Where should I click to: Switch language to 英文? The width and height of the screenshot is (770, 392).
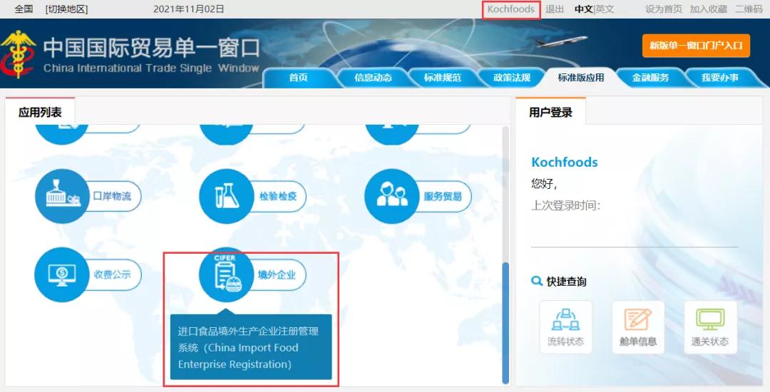pyautogui.click(x=605, y=9)
